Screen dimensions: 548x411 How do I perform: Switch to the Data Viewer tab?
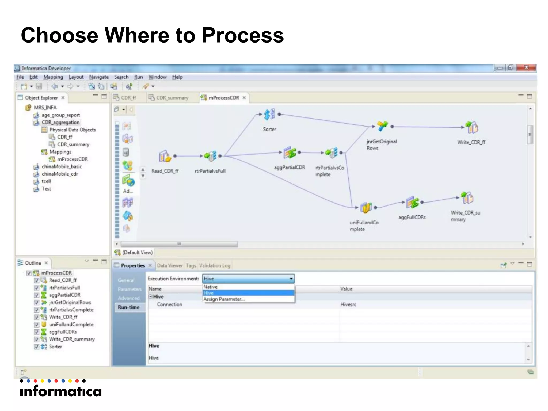(170, 265)
